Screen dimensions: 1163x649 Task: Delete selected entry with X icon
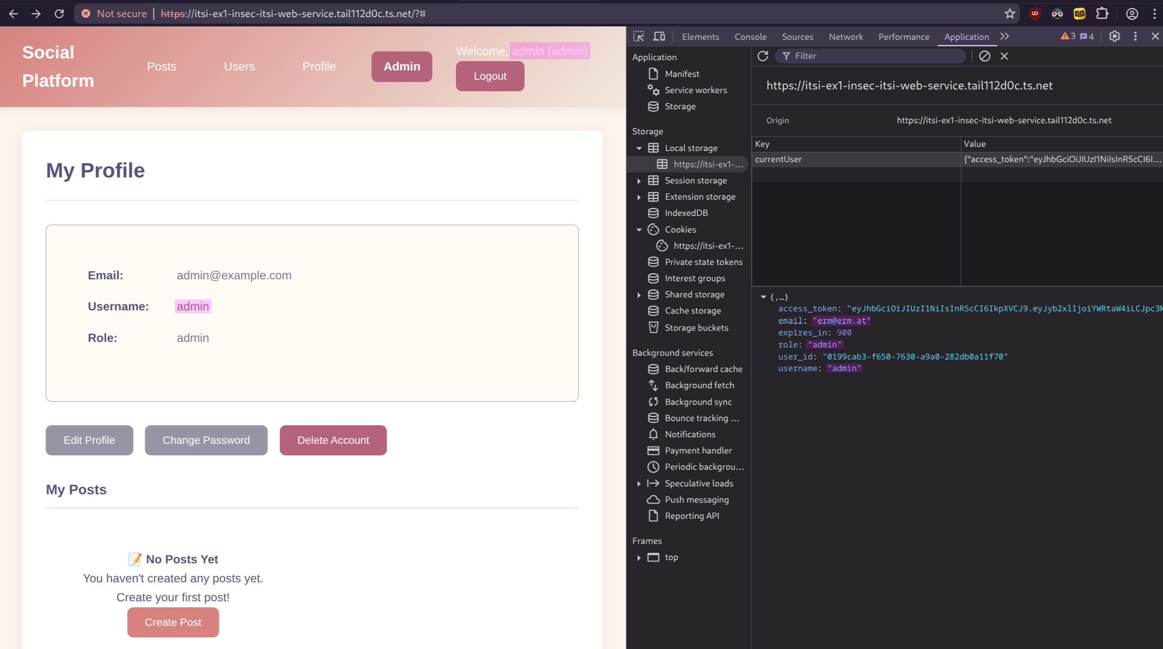1004,56
